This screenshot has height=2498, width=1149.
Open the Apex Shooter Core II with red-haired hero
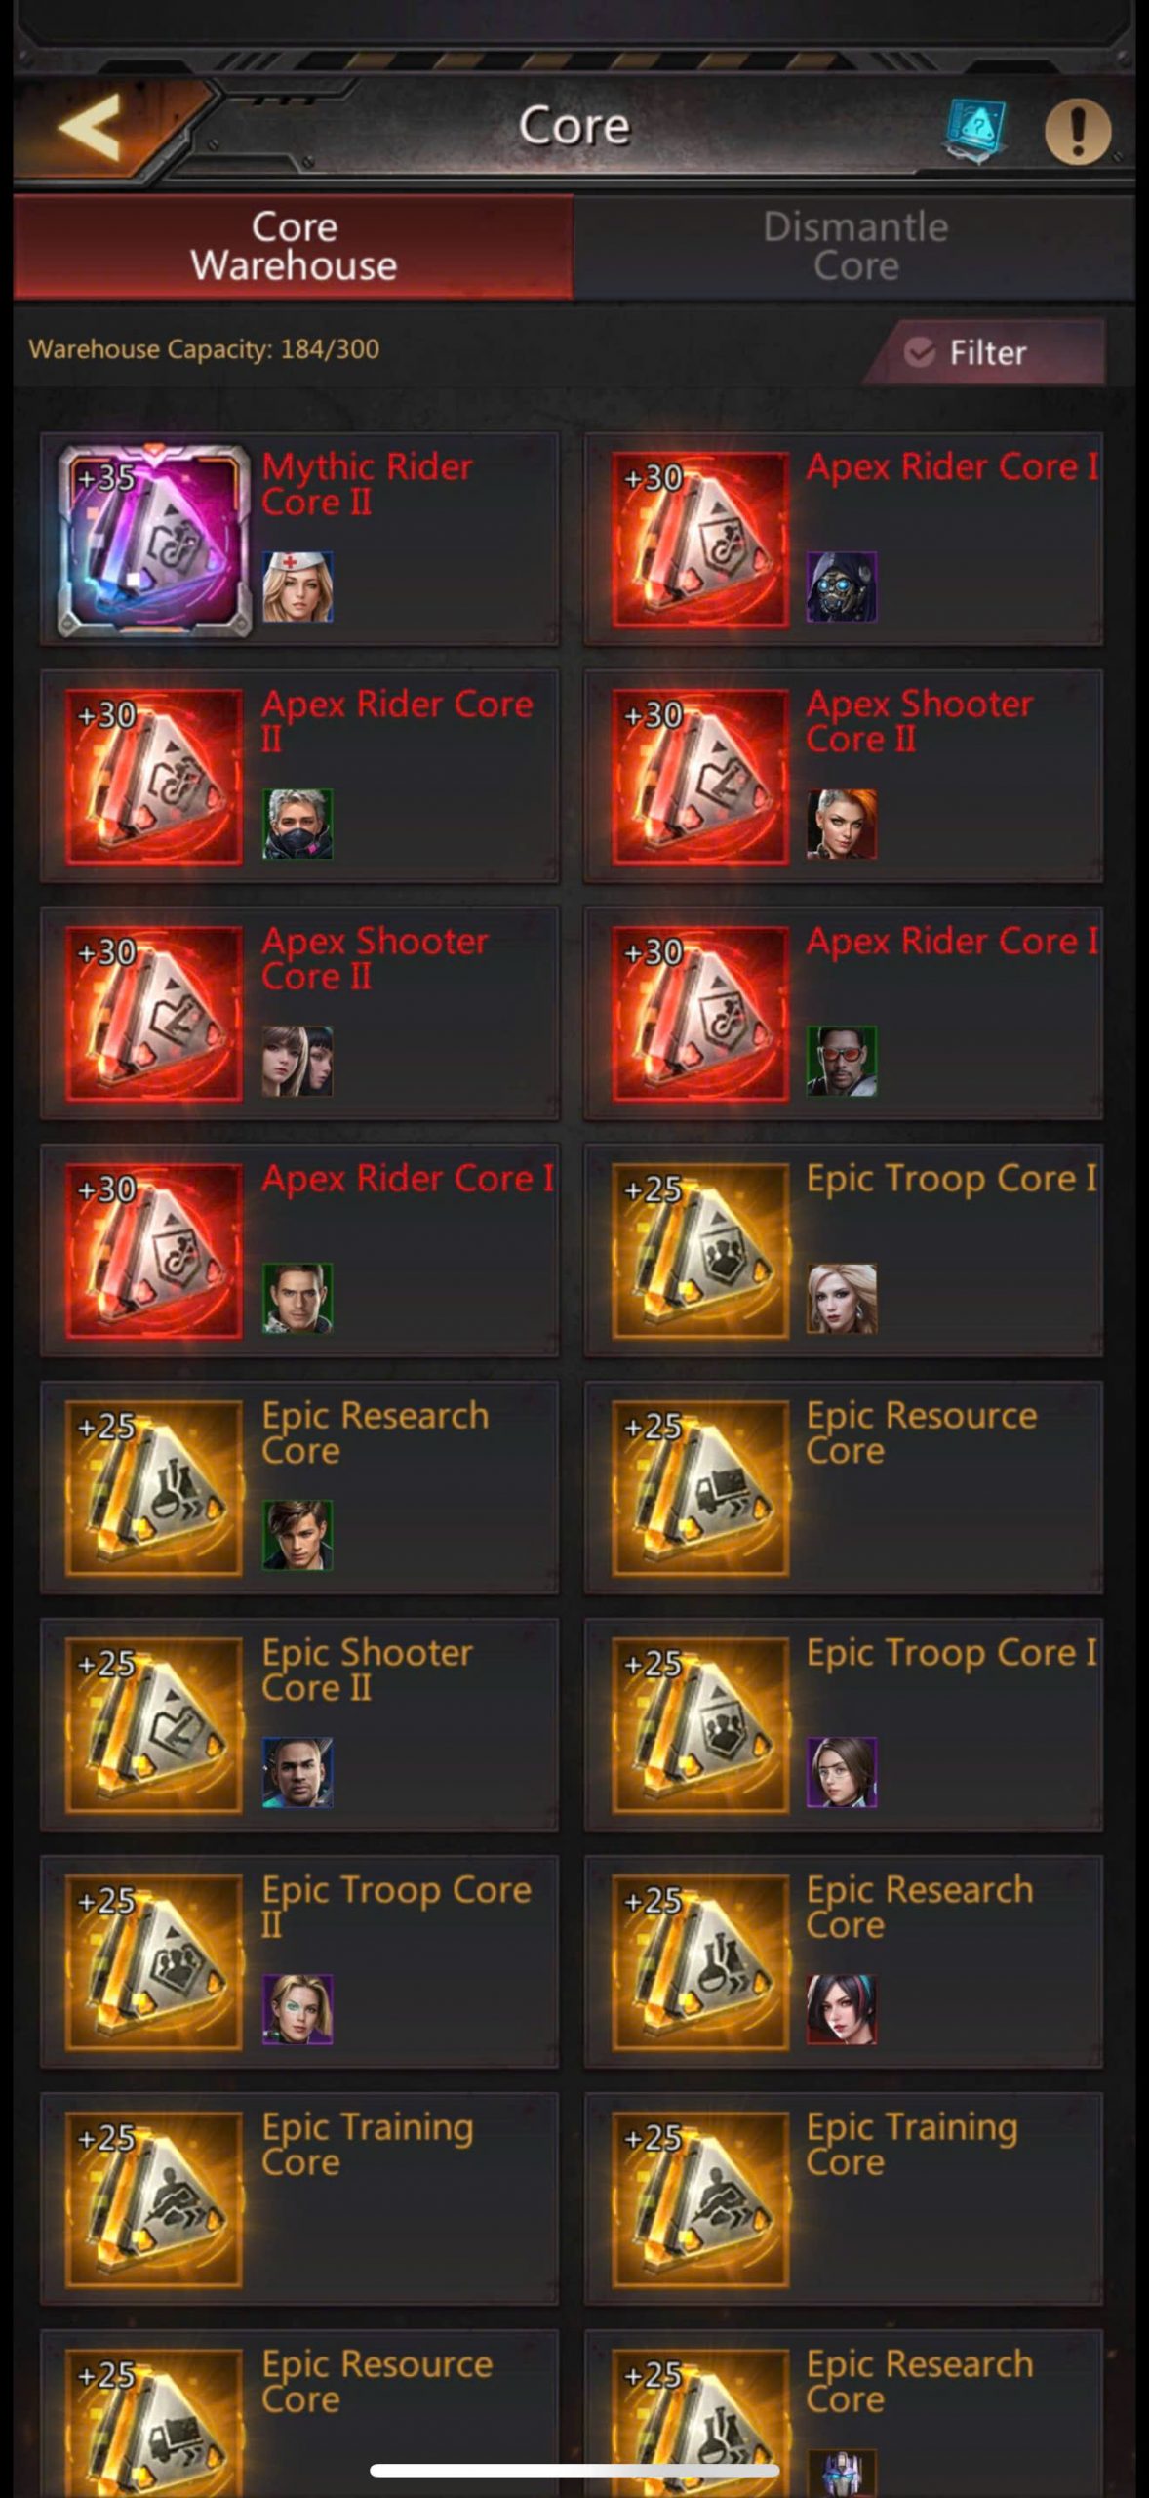pyautogui.click(x=844, y=777)
